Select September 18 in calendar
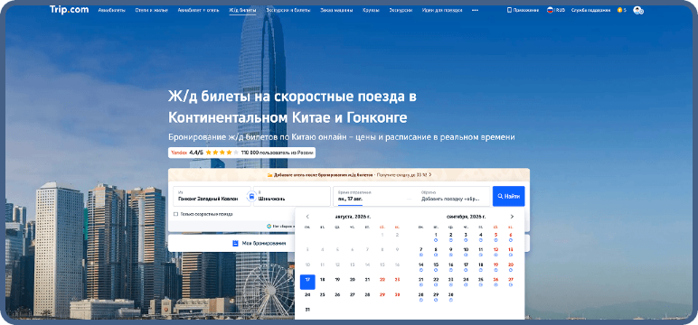 click(480, 266)
